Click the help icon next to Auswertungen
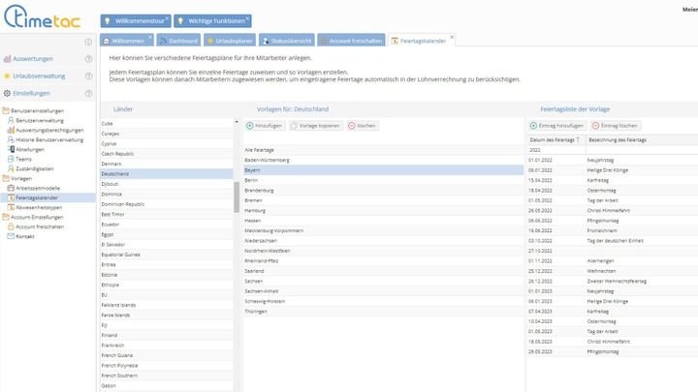The height and width of the screenshot is (392, 698). [89, 58]
